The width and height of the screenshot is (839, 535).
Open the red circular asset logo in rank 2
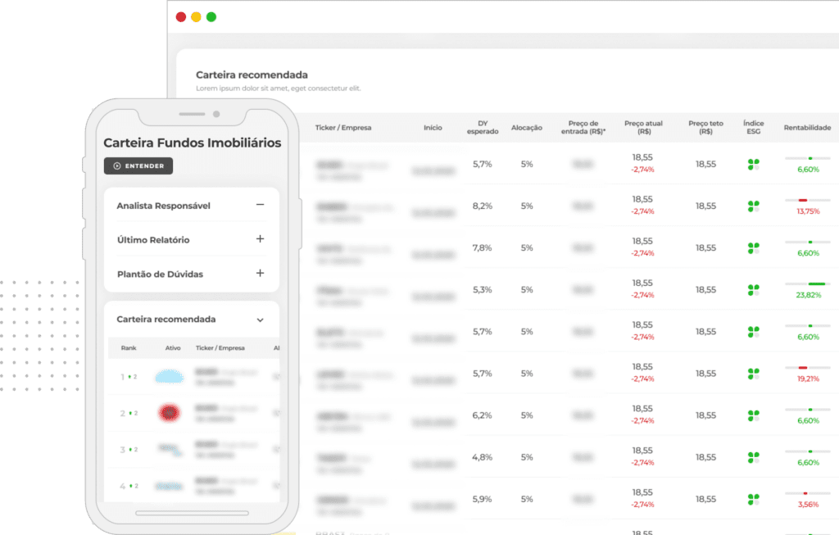pyautogui.click(x=169, y=412)
